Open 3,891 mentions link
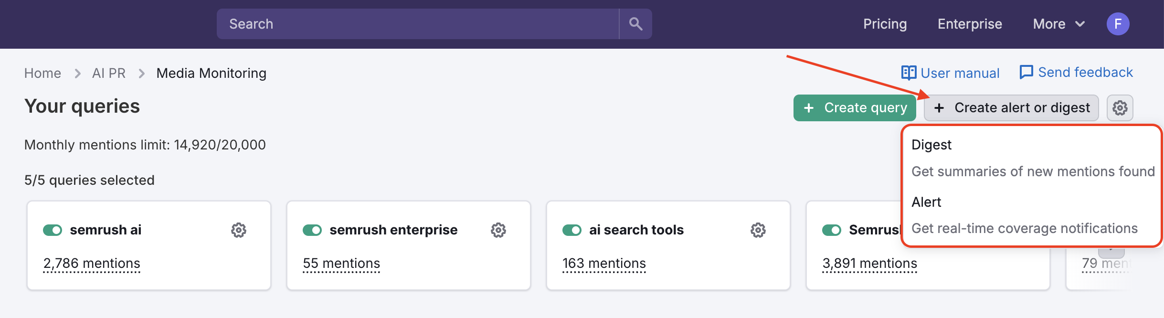 pyautogui.click(x=869, y=264)
